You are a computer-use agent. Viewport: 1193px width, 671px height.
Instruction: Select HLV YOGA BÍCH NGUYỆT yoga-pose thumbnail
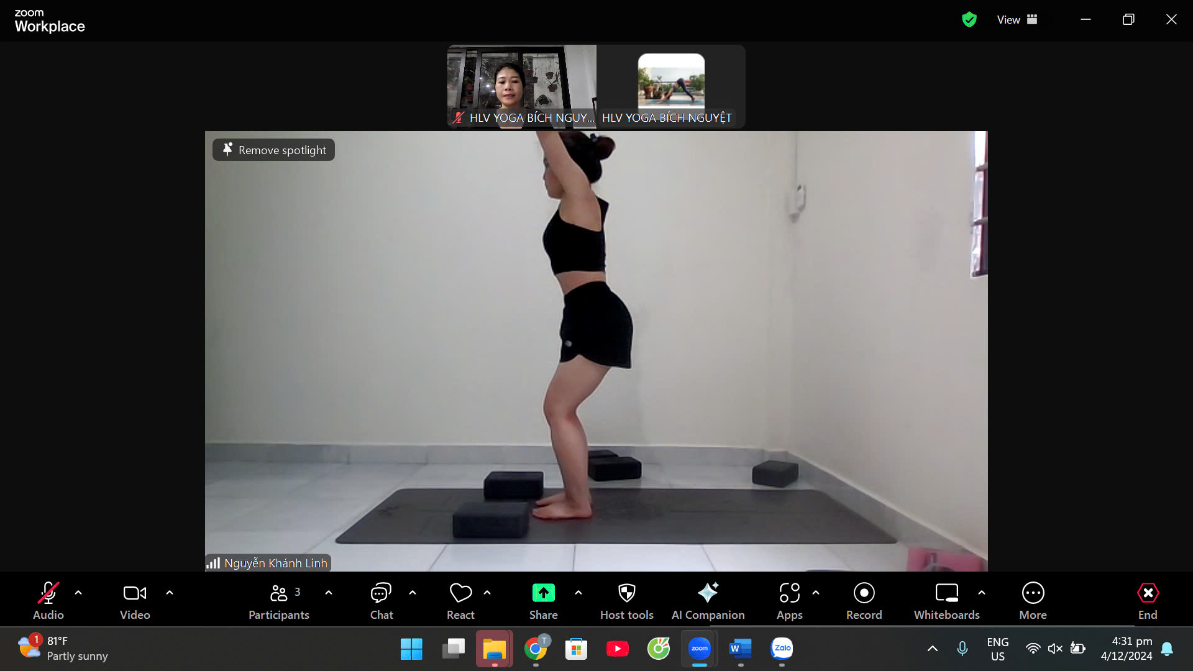671,81
